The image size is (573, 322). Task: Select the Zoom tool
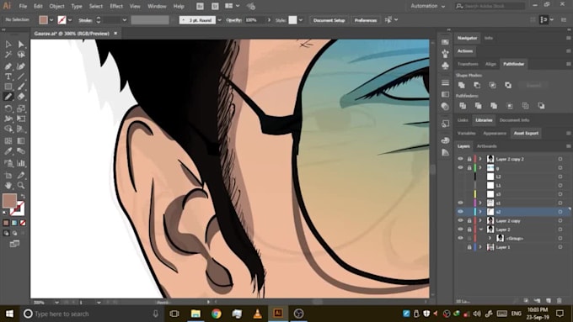(x=21, y=185)
